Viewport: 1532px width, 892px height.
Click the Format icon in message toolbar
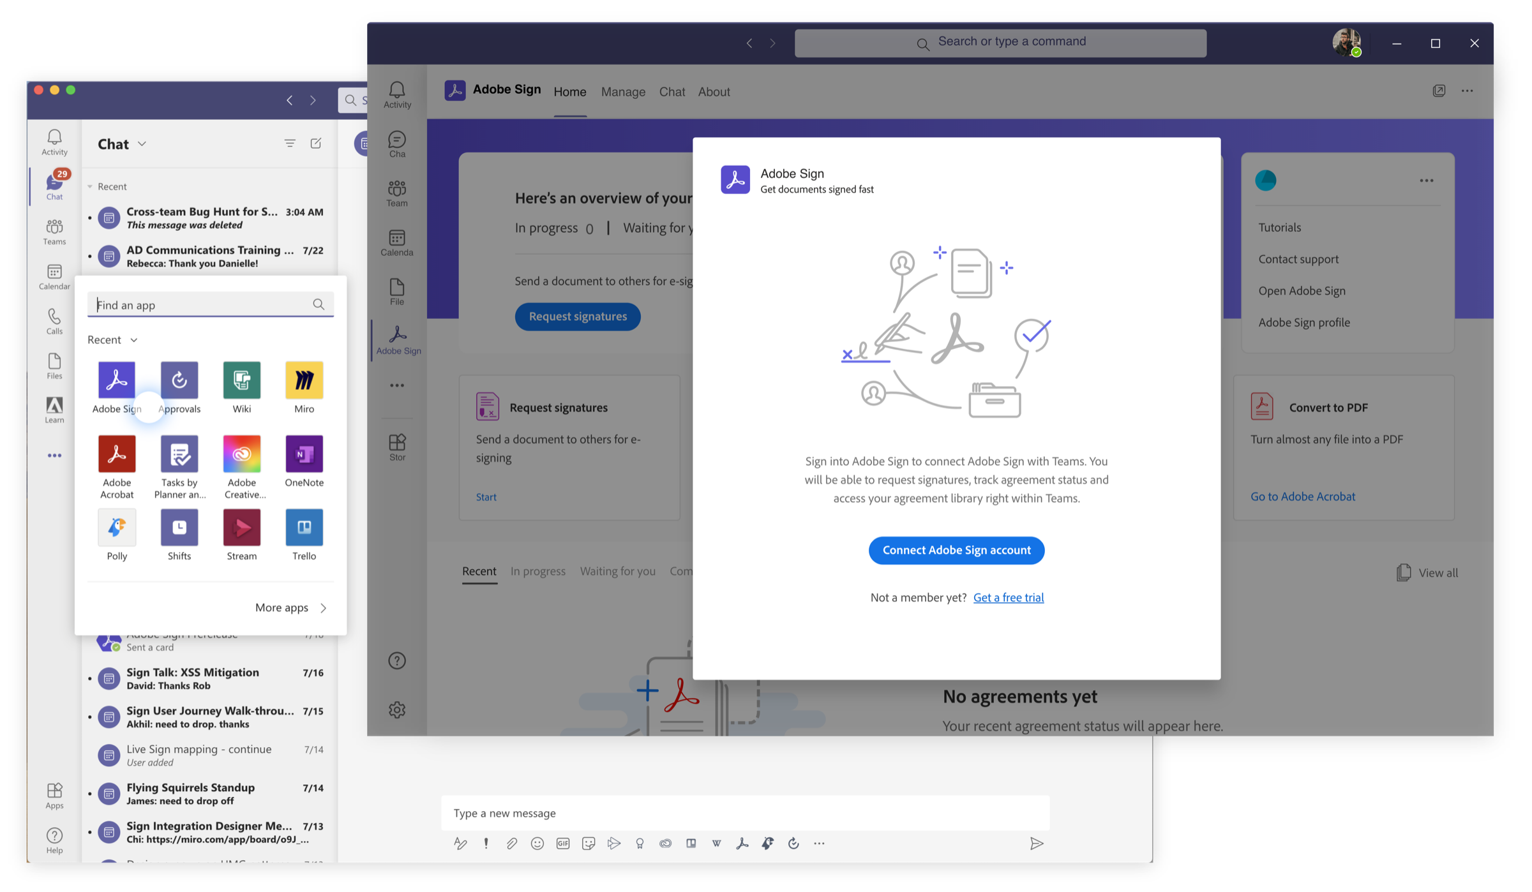[460, 844]
